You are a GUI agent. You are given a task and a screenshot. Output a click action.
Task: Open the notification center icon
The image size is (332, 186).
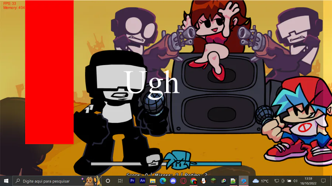323,181
